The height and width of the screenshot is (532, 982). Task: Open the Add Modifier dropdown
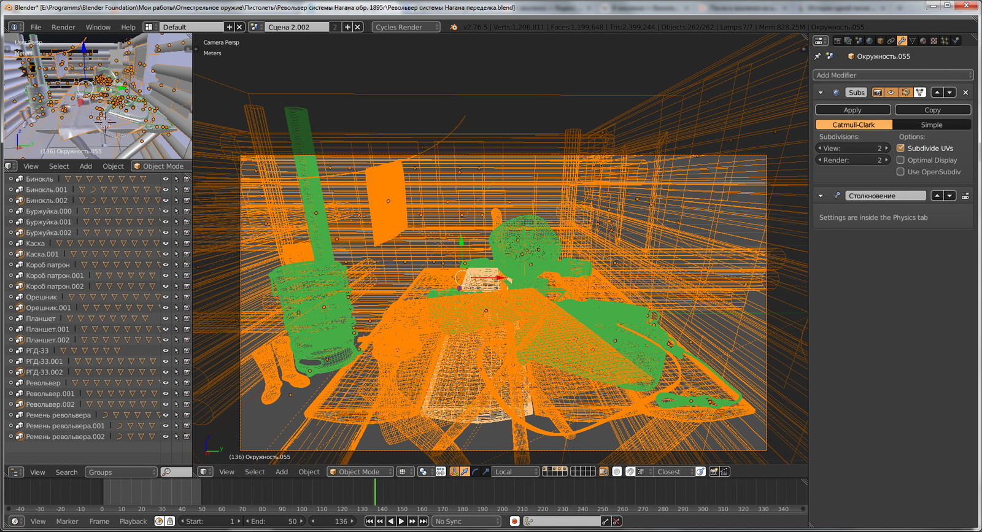pyautogui.click(x=892, y=75)
